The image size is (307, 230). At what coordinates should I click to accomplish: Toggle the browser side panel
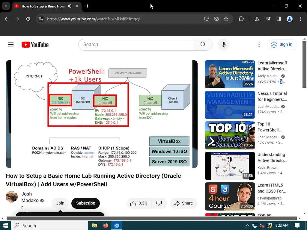pyautogui.click(x=279, y=19)
